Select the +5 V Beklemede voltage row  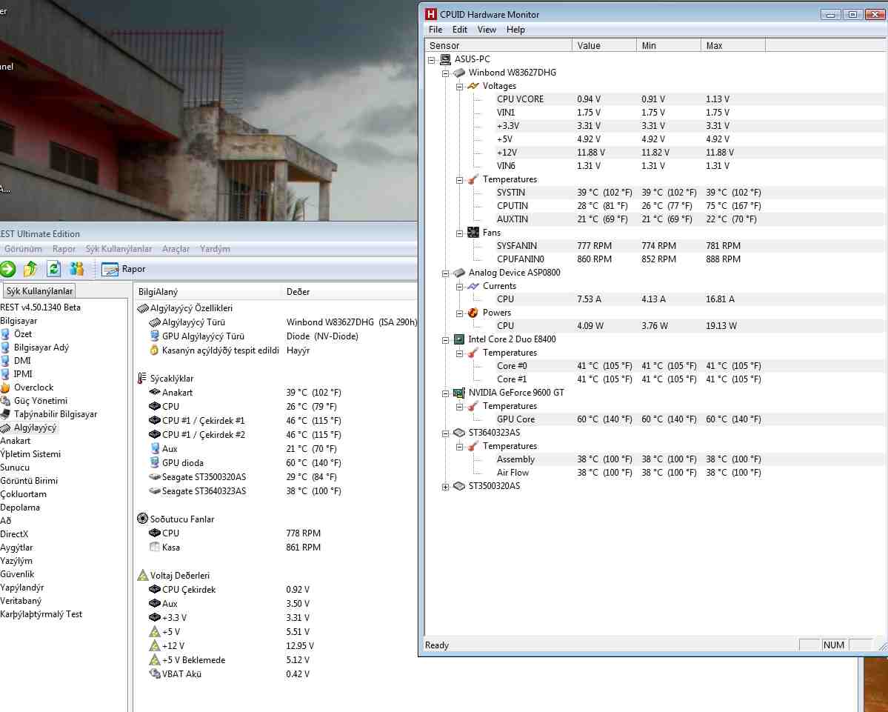(x=276, y=660)
